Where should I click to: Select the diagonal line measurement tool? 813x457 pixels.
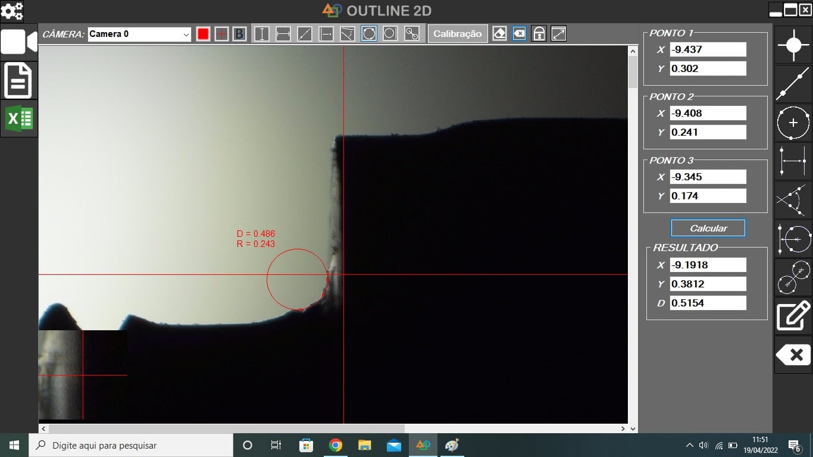coord(305,34)
